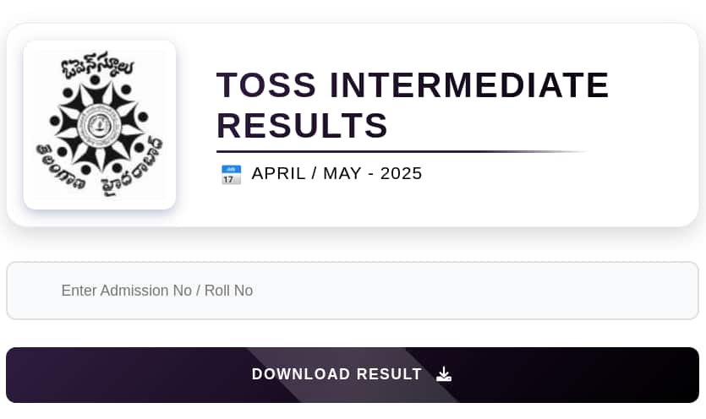Click the TOSS Intermediate Results heading
706x419 pixels.
413,105
